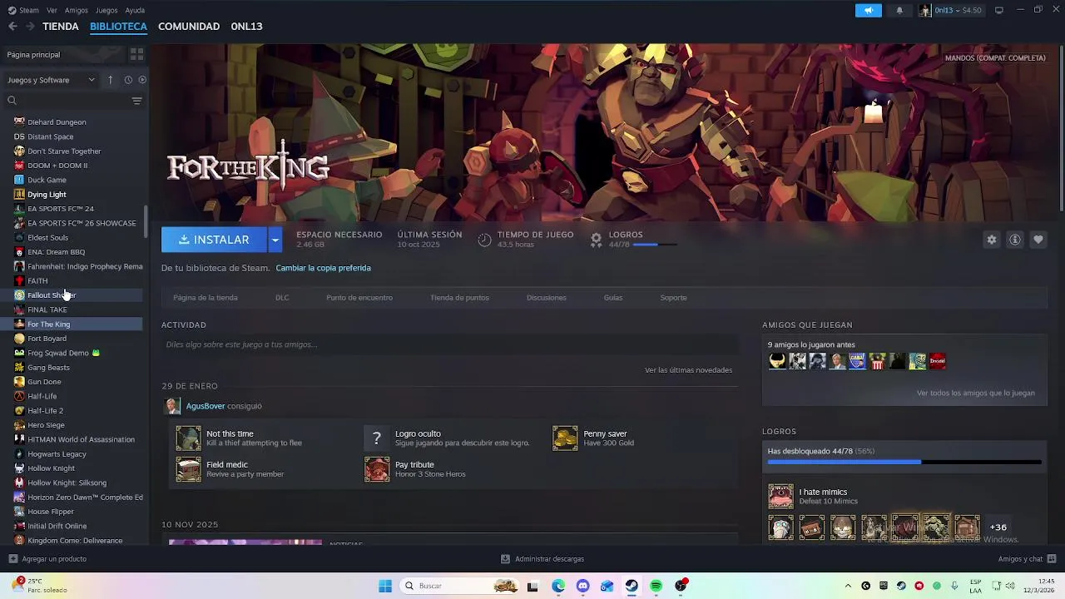Open Amigos y chat
Image resolution: width=1065 pixels, height=599 pixels.
tap(1027, 559)
